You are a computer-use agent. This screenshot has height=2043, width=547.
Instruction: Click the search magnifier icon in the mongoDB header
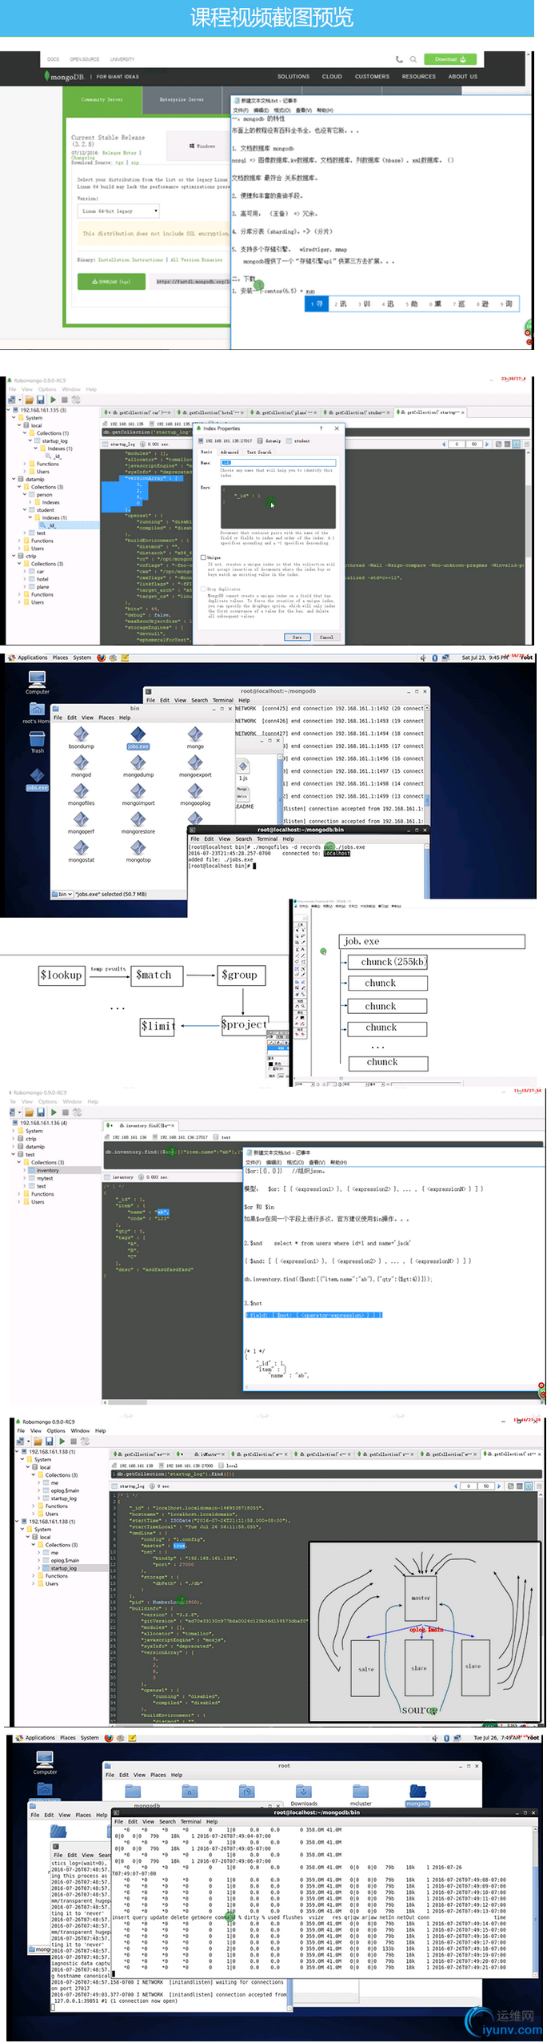point(413,59)
